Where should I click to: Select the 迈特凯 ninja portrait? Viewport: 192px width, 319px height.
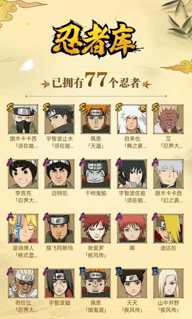pos(59,174)
